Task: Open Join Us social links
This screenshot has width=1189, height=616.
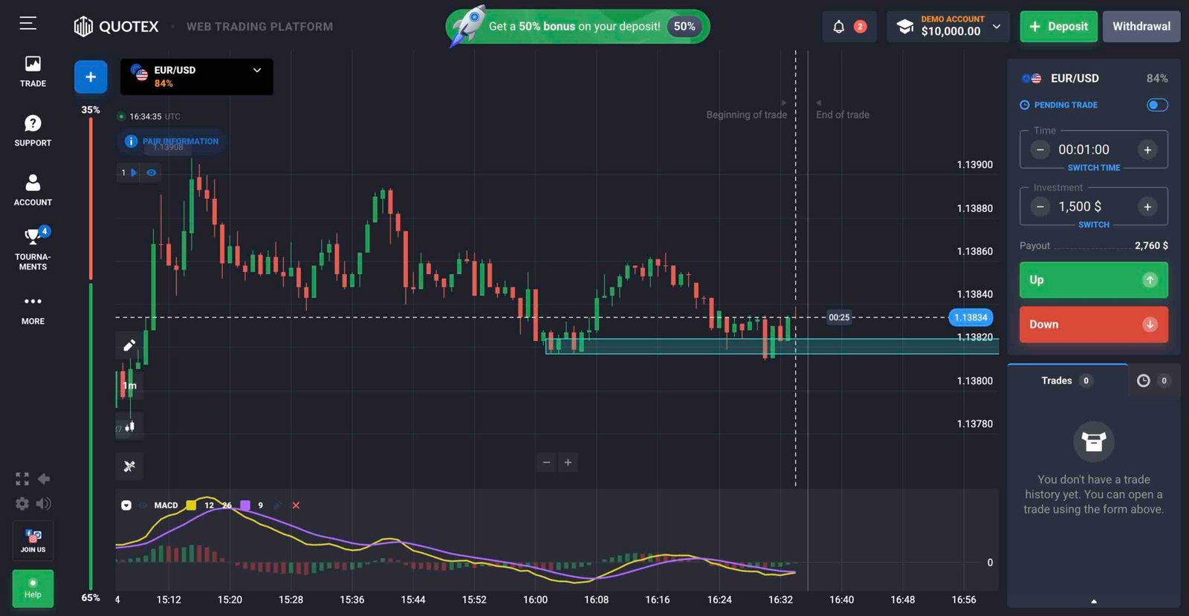Action: click(x=33, y=540)
